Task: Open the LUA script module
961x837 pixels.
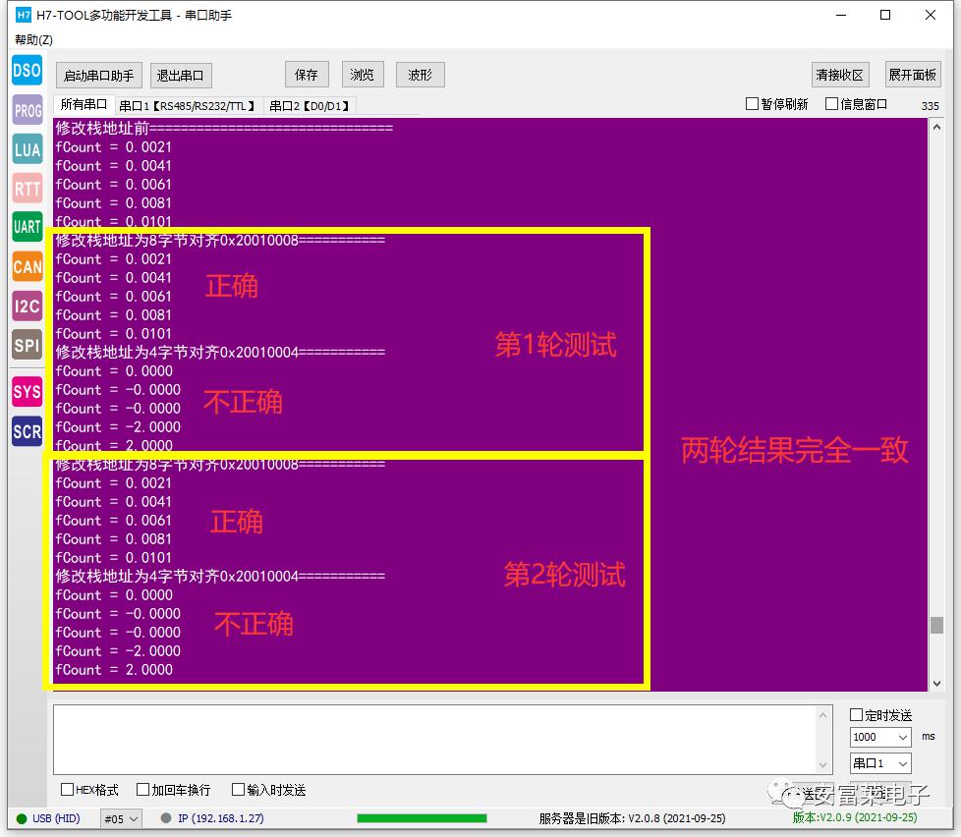Action: coord(27,149)
